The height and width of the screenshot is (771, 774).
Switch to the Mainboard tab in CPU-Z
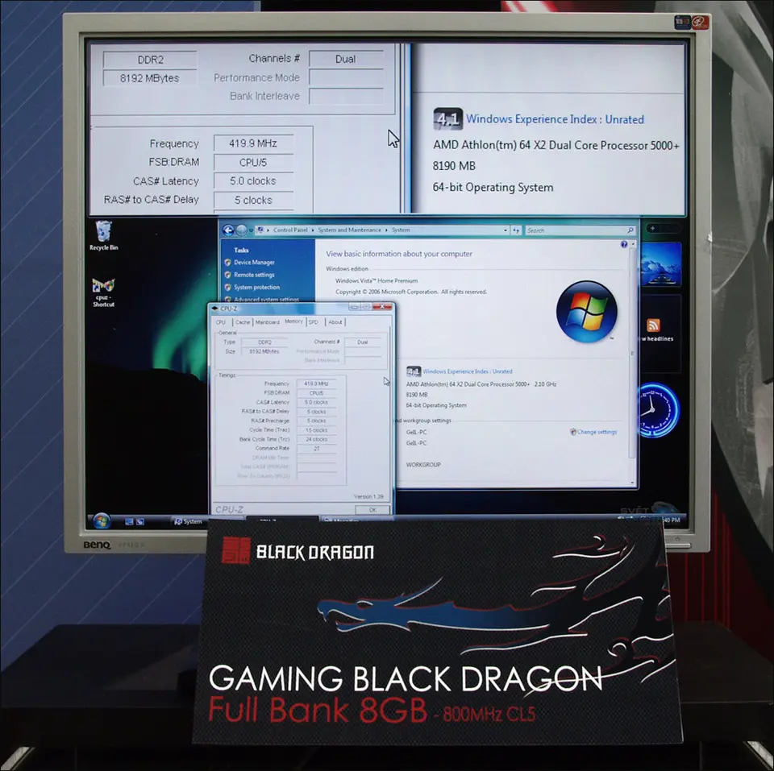(x=267, y=321)
